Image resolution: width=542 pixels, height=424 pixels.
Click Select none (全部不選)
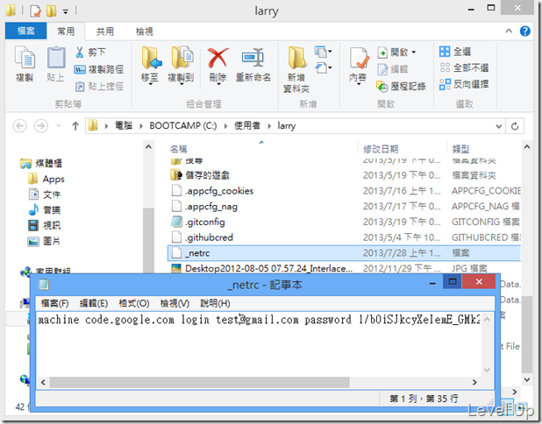tap(464, 67)
